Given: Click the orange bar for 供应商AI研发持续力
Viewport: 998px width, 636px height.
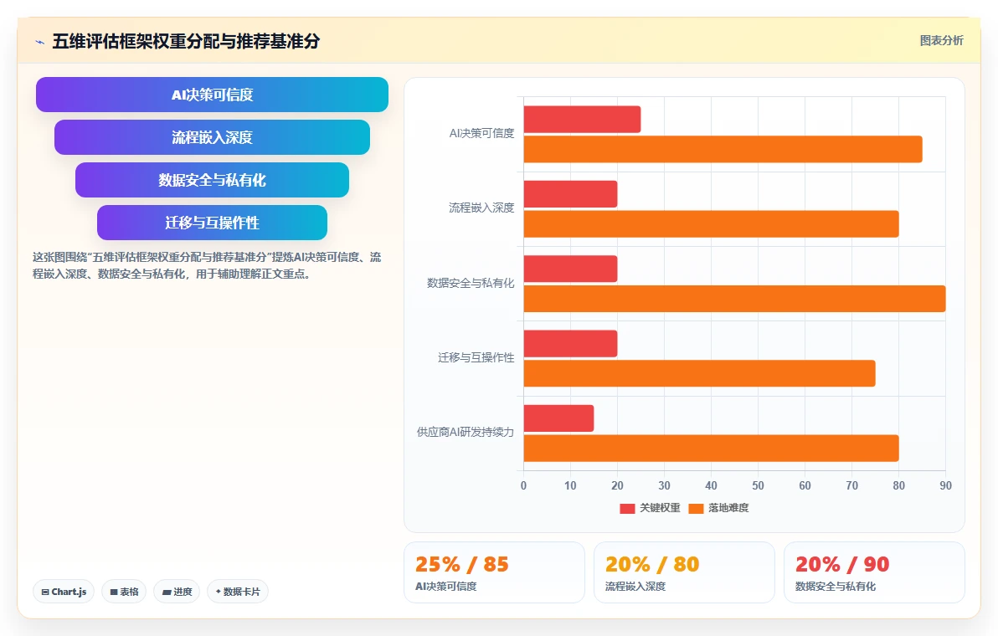Looking at the screenshot, I should click(x=711, y=449).
